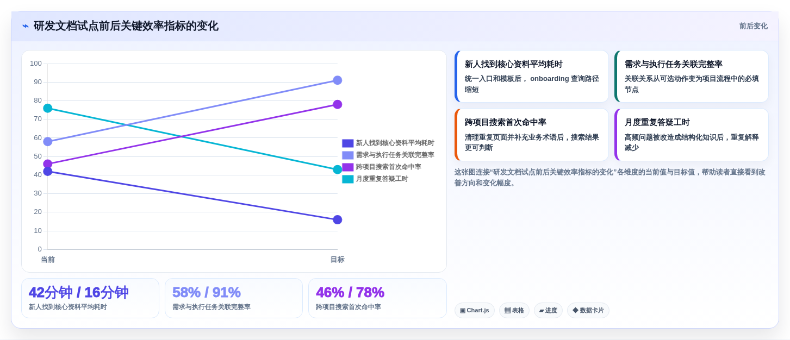Viewport: 790px width, 340px height.
Task: Select the Chart.js tag chip
Action: [x=475, y=311]
